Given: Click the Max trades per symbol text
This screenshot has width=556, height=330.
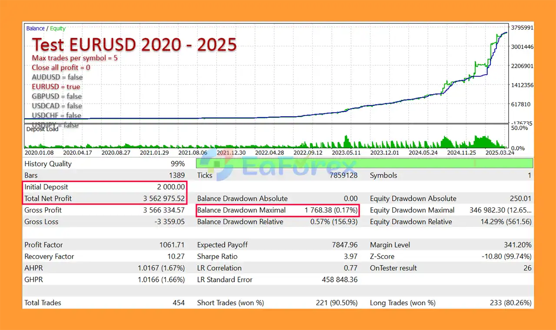Looking at the screenshot, I should pos(75,58).
